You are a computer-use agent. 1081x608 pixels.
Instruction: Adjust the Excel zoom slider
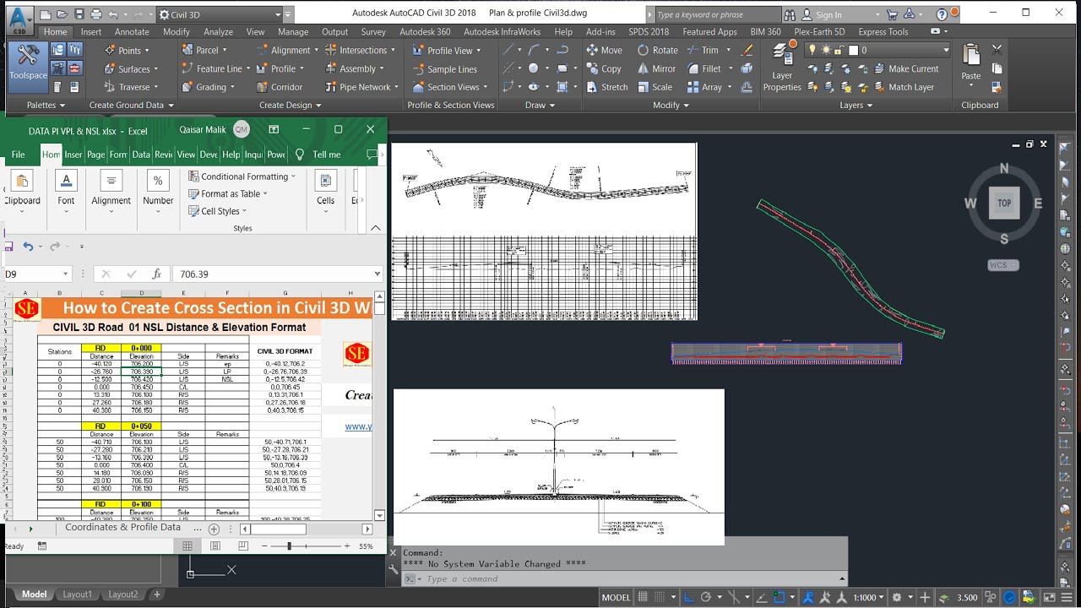coord(289,546)
